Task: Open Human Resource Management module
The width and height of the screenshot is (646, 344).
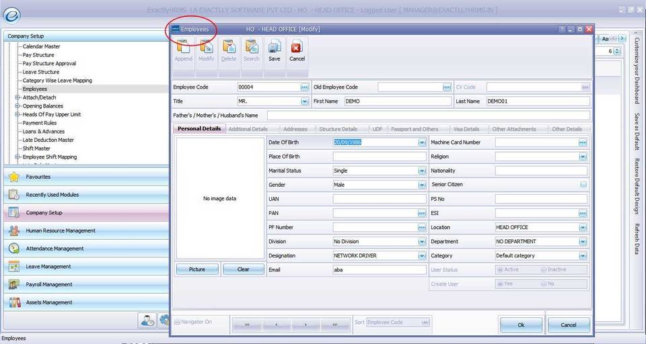Action: point(61,230)
